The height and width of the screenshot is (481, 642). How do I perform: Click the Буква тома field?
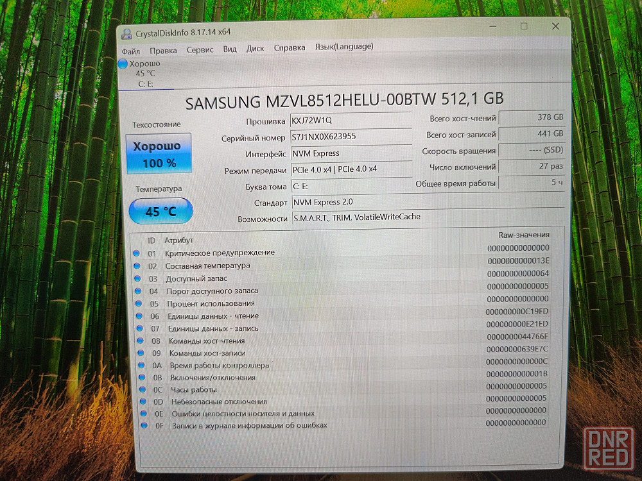pyautogui.click(x=352, y=186)
